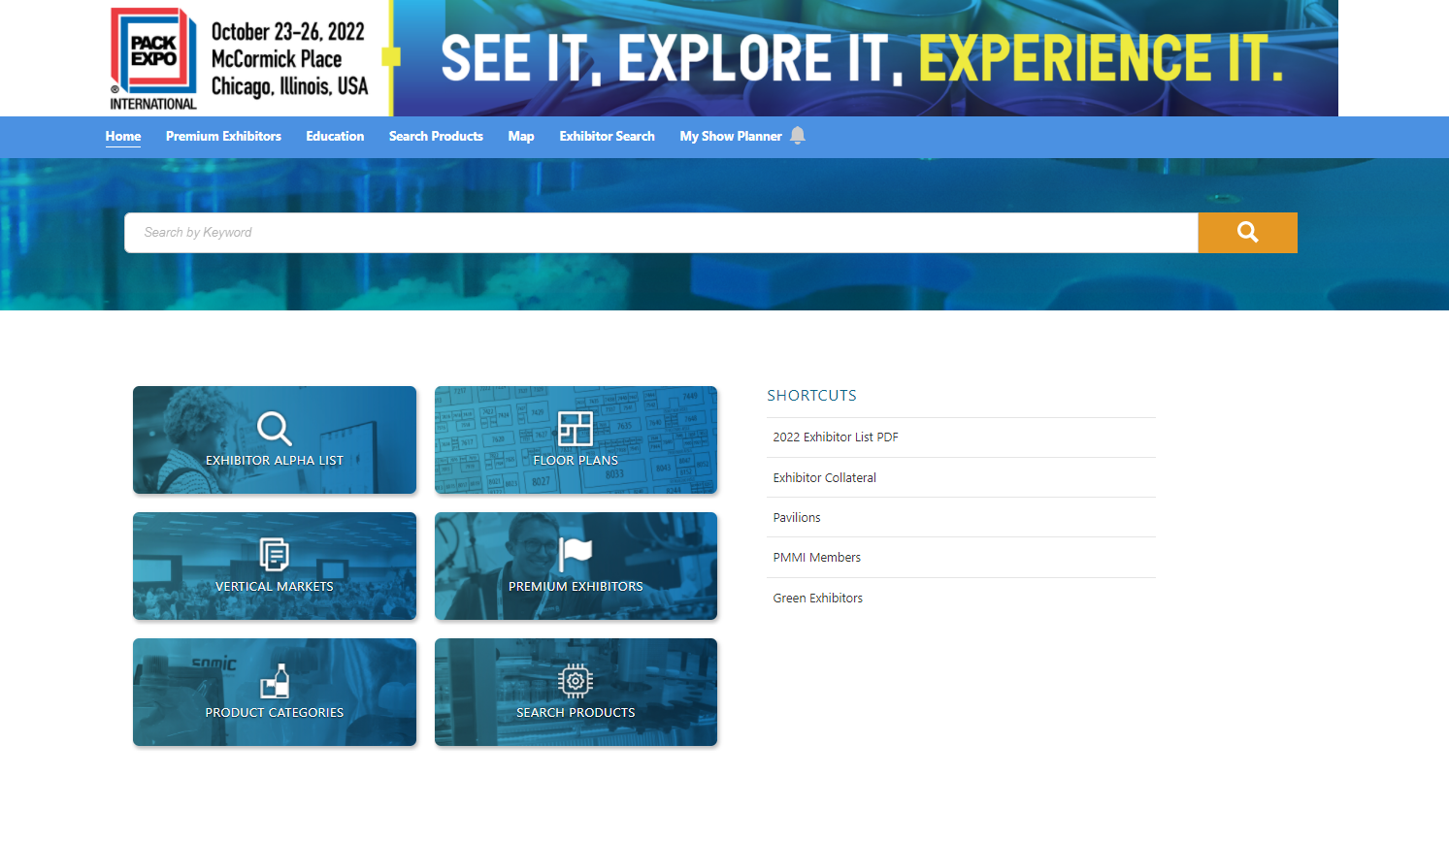Viewport: 1449px width, 842px height.
Task: Click the flag icon on Premium Exhibitors
Action: pos(576,554)
